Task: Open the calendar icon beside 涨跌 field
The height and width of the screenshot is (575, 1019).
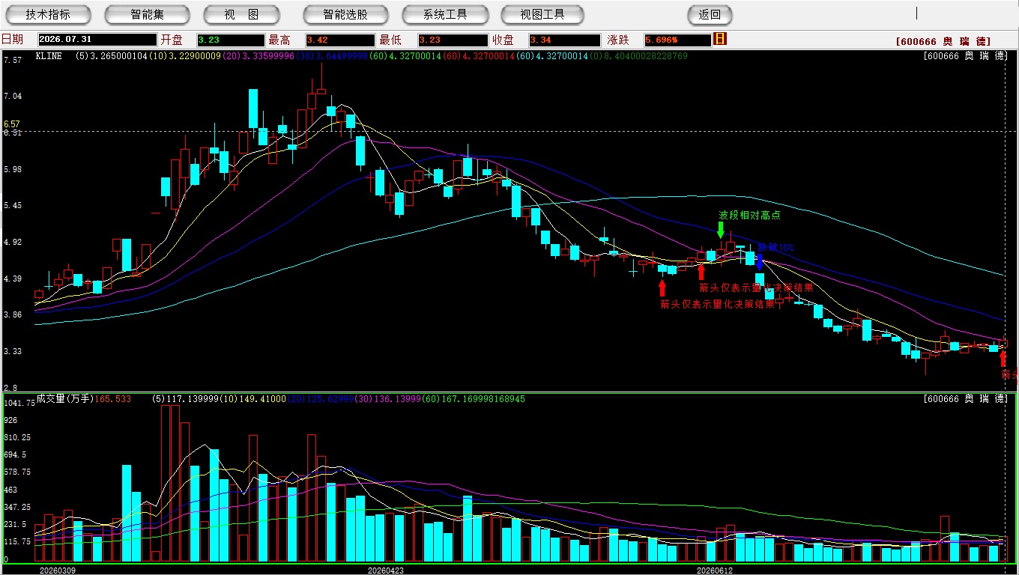Action: coord(720,39)
